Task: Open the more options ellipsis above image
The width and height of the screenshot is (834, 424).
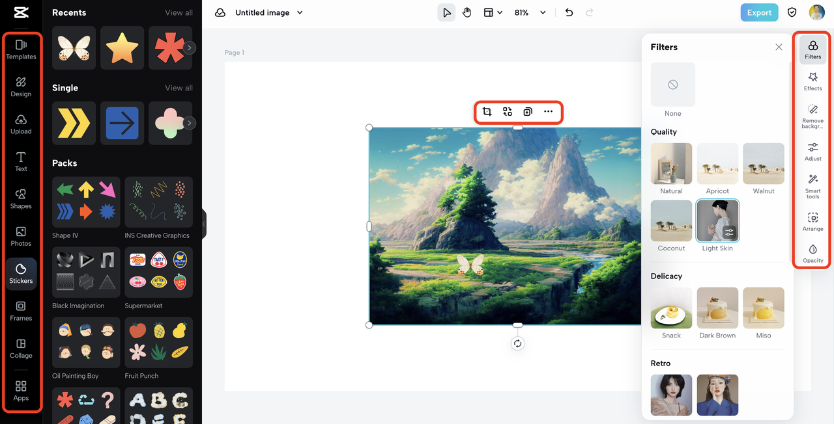Action: [549, 112]
